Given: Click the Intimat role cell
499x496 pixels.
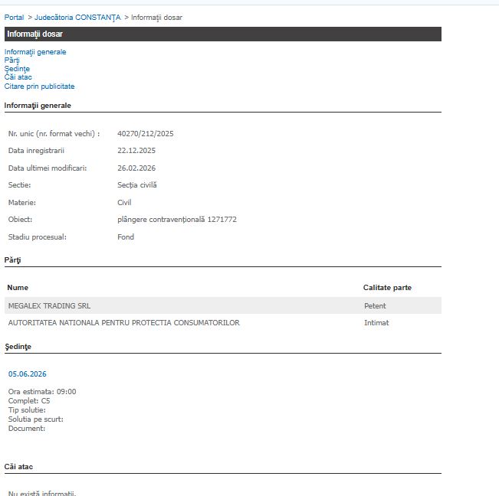Looking at the screenshot, I should click(x=376, y=323).
